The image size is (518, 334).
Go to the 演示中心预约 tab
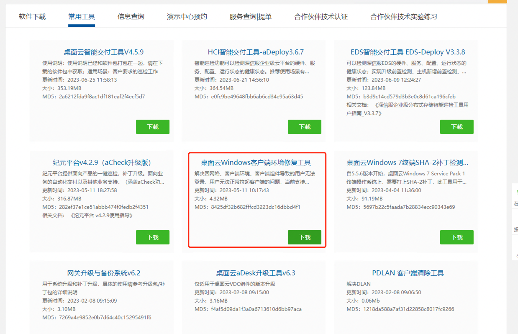point(187,17)
